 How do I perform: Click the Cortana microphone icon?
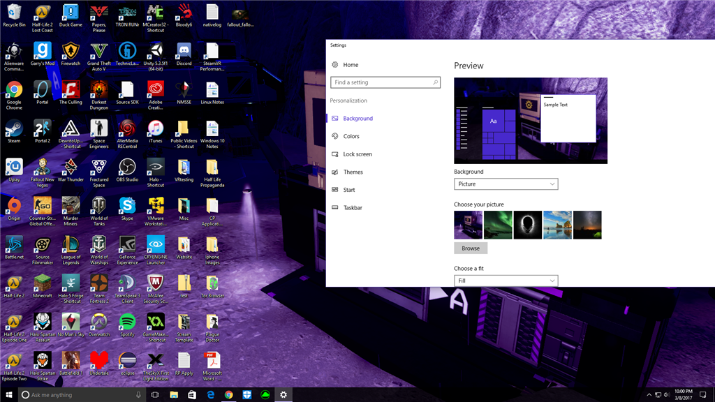[139, 395]
